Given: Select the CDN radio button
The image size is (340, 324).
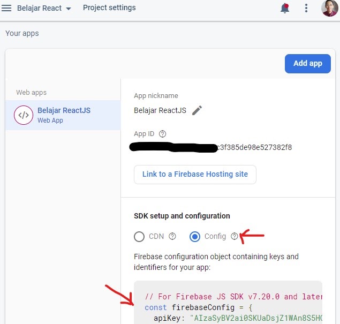Looking at the screenshot, I should coord(139,236).
